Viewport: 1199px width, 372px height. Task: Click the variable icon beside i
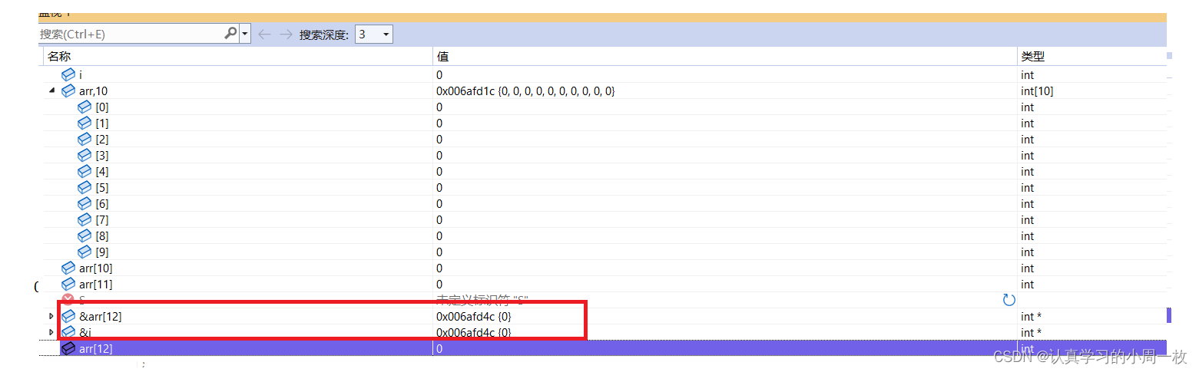[68, 75]
